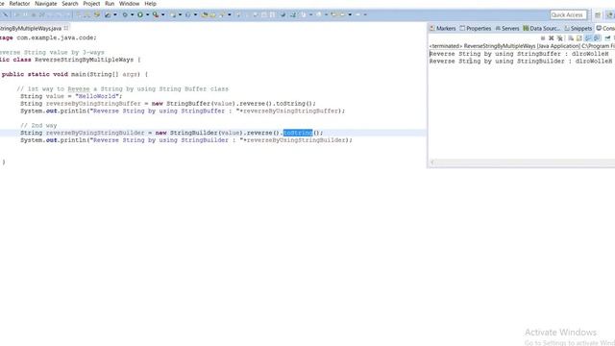Click the StringBuffer console output line

[x=519, y=54]
